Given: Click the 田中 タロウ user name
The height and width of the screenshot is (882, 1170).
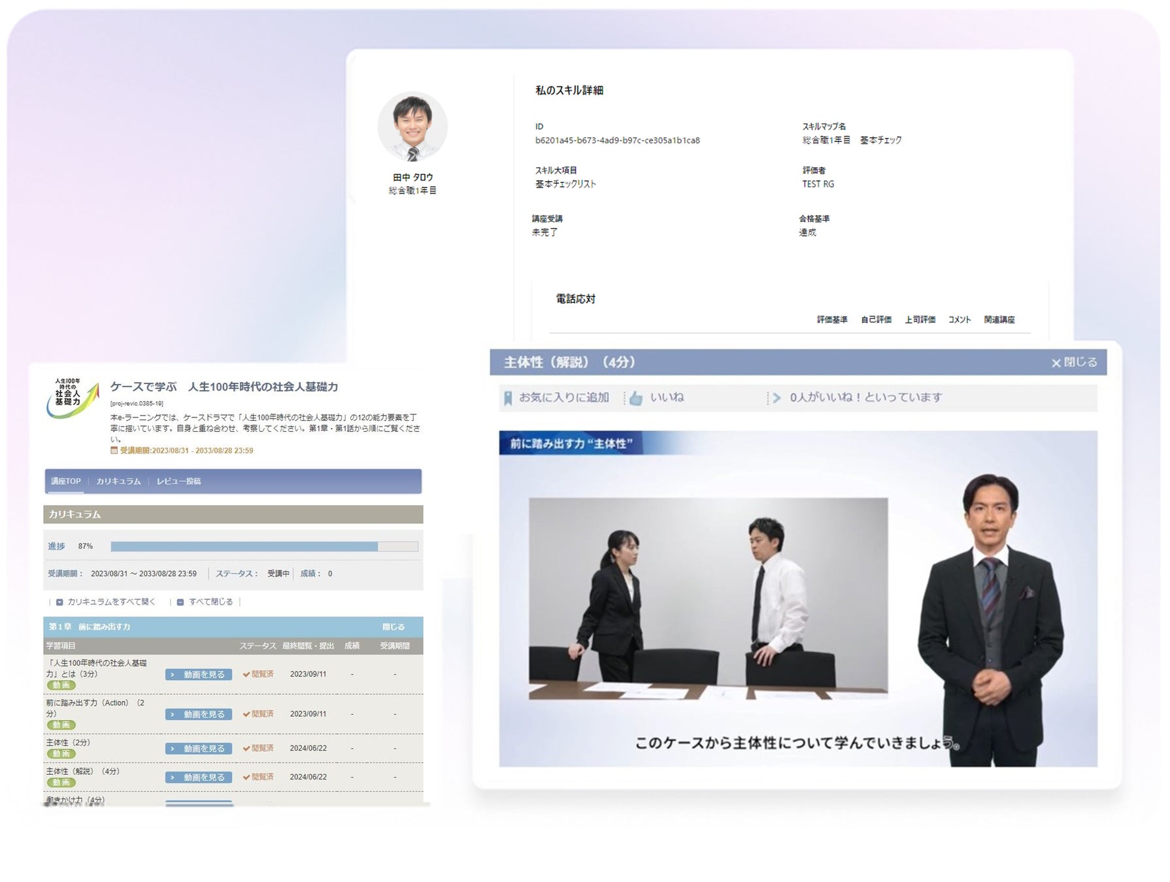Looking at the screenshot, I should click(x=412, y=178).
